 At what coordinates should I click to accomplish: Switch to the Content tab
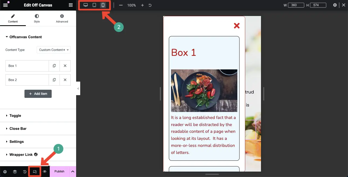[x=13, y=19]
